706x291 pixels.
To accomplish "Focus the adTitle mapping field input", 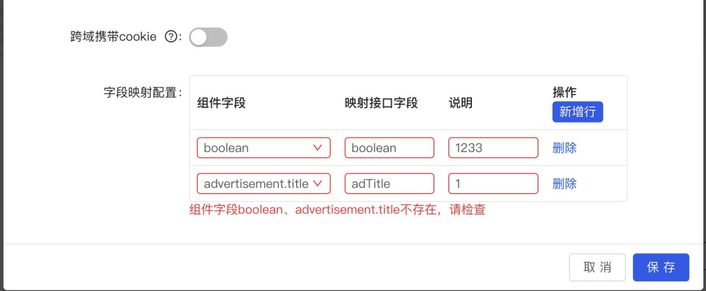I will [390, 184].
